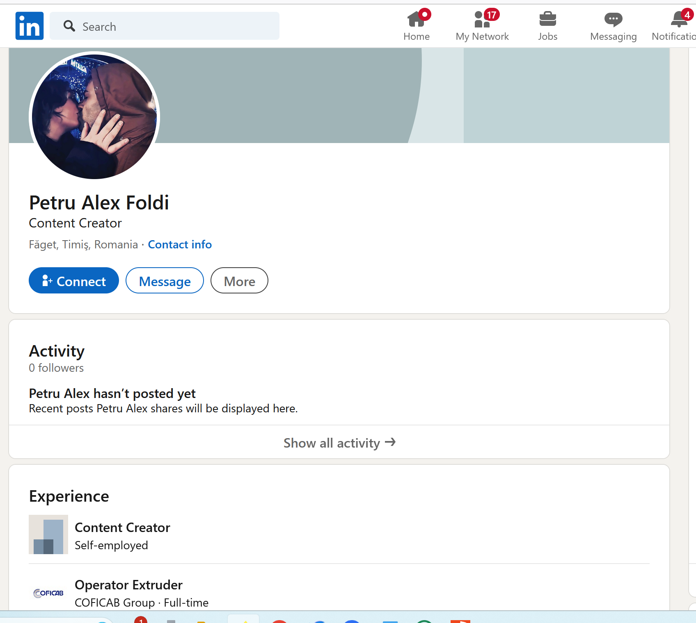Click the LinkedIn logo

click(30, 26)
